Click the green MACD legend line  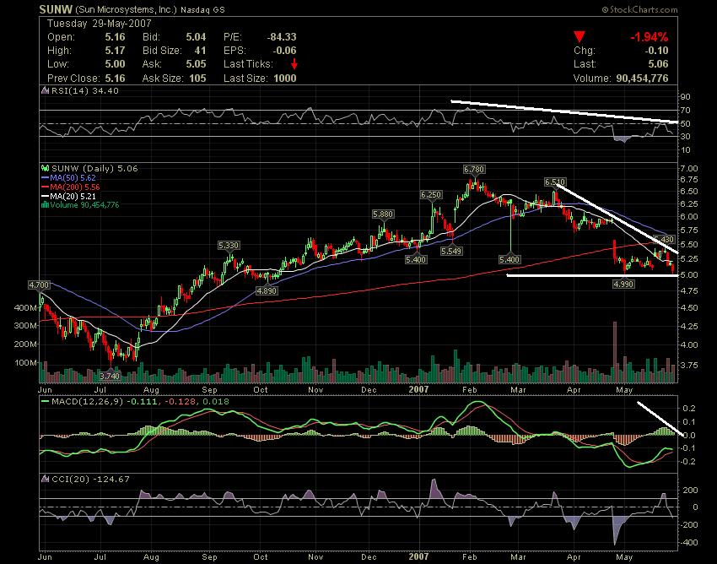click(45, 402)
